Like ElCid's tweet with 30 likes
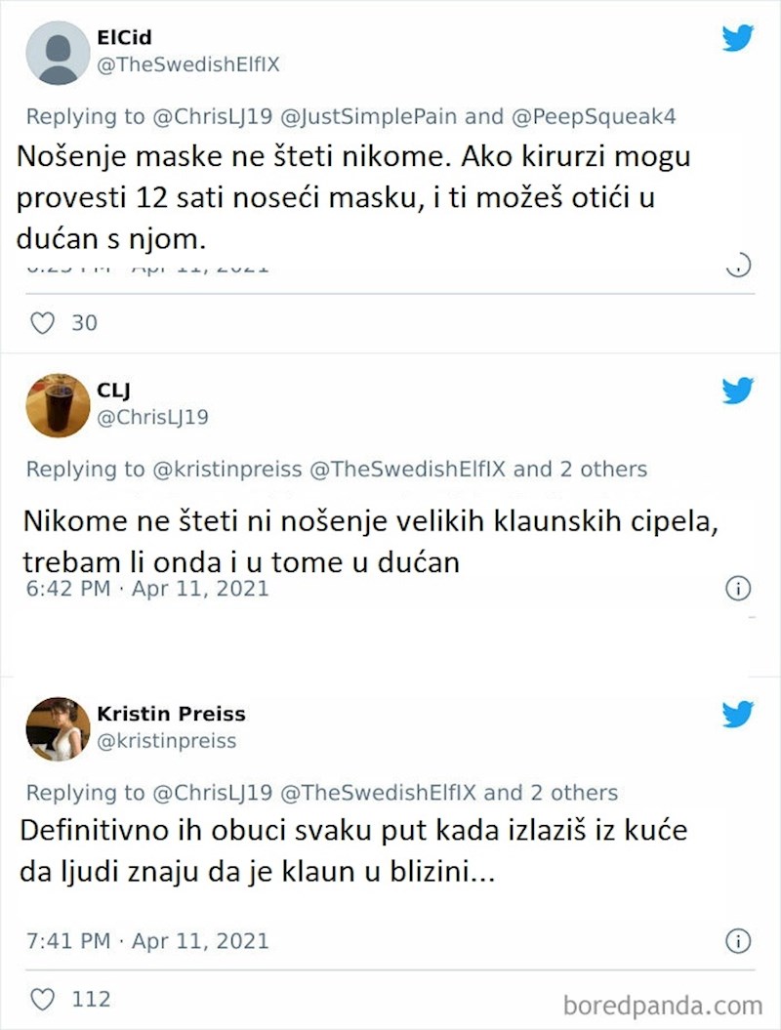 coord(42,322)
